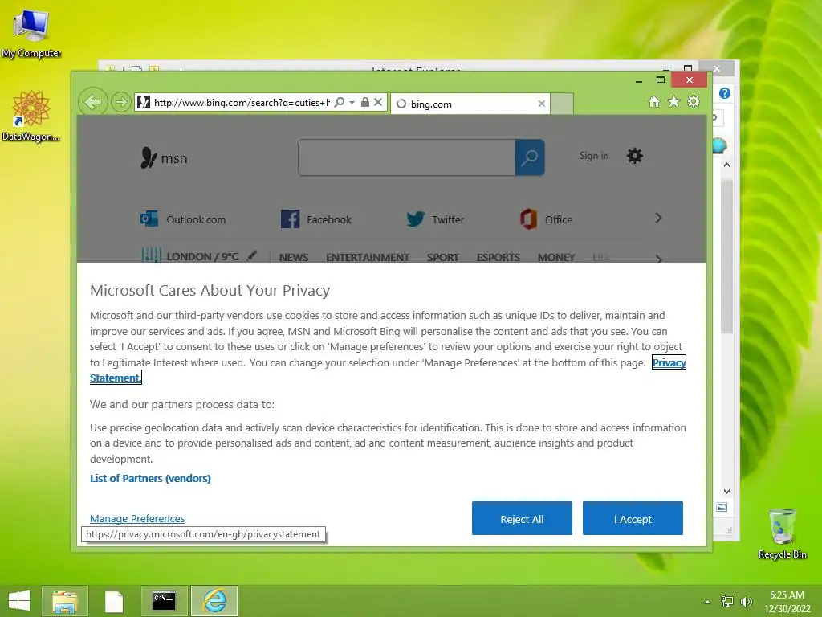Viewport: 822px width, 617px height.
Task: Edit location with the pencil icon
Action: coord(252,255)
